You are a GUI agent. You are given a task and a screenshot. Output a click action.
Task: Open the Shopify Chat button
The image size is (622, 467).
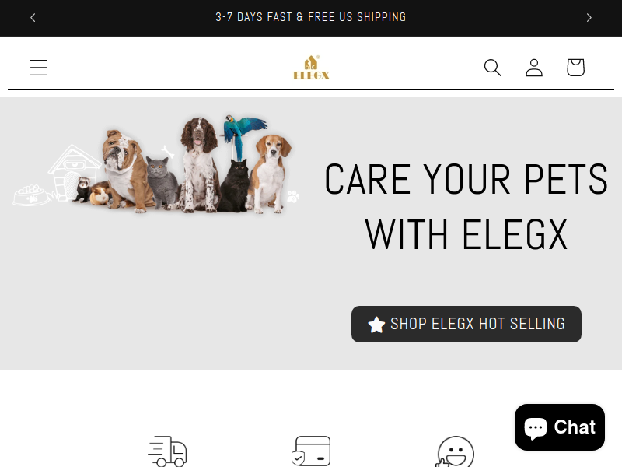click(560, 427)
